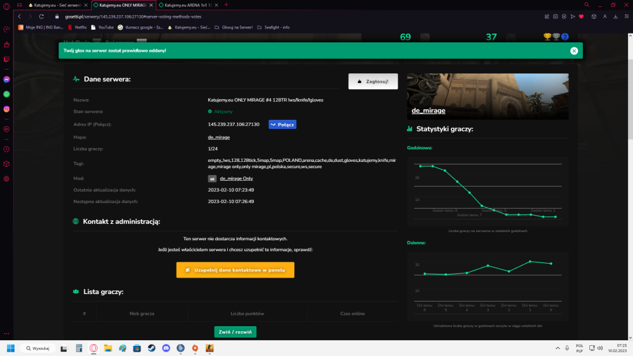Open 'Moje ING' bookmark
633x356 pixels.
click(x=41, y=27)
